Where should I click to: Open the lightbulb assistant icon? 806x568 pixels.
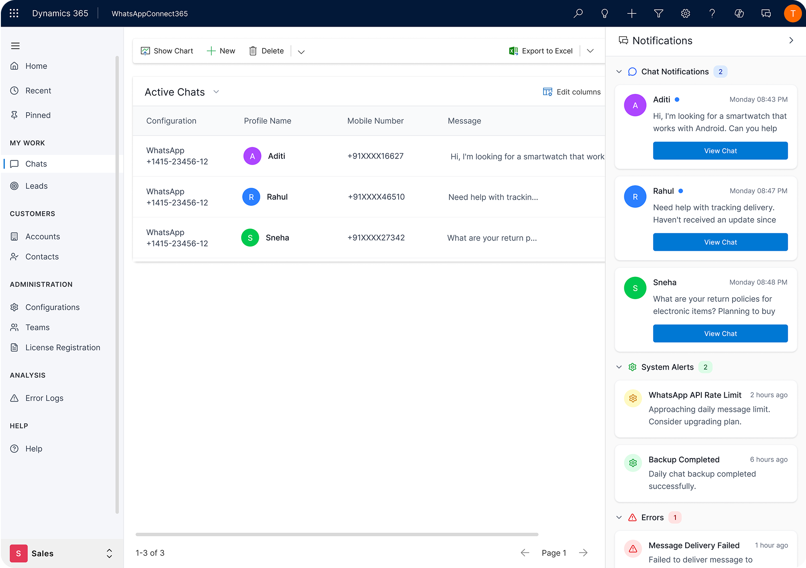(x=605, y=13)
